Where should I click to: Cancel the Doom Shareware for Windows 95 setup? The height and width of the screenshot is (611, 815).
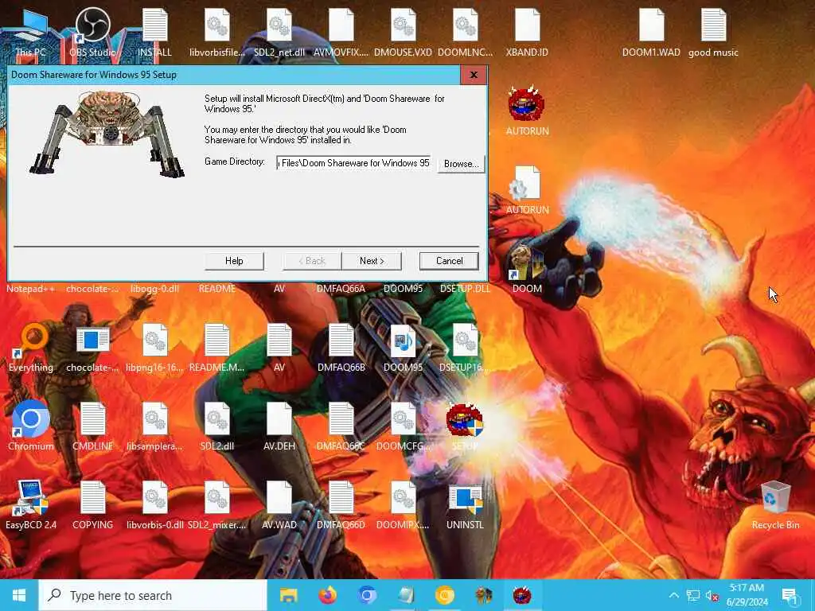click(x=449, y=261)
